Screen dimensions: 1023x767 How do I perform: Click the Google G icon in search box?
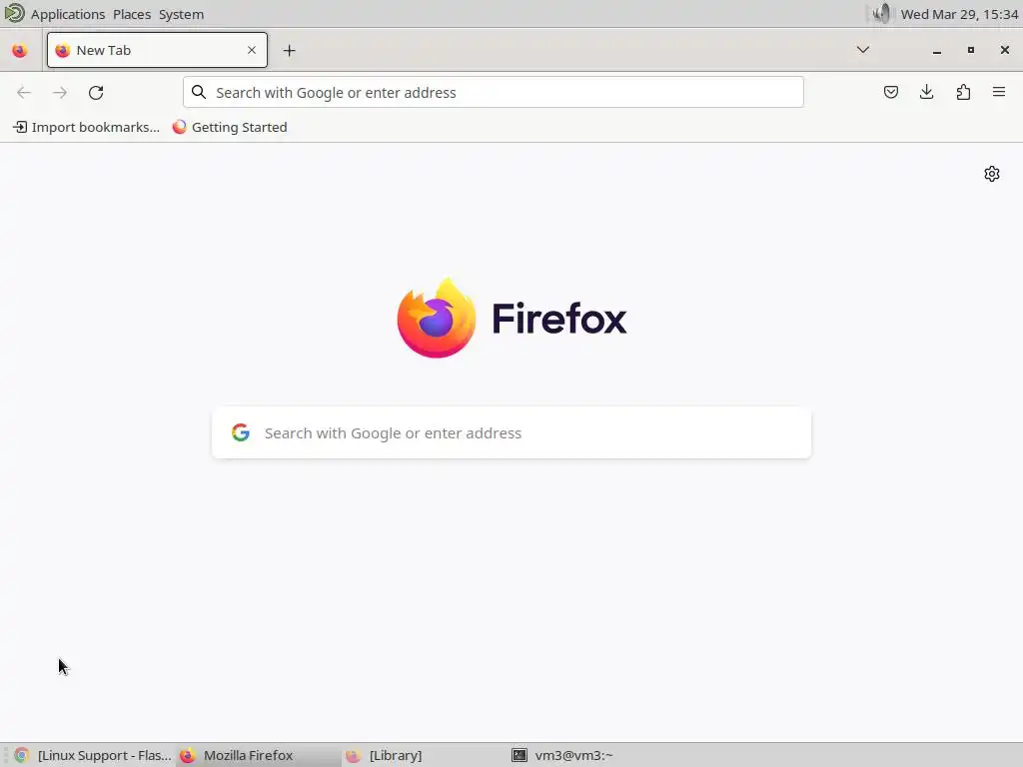pos(241,432)
